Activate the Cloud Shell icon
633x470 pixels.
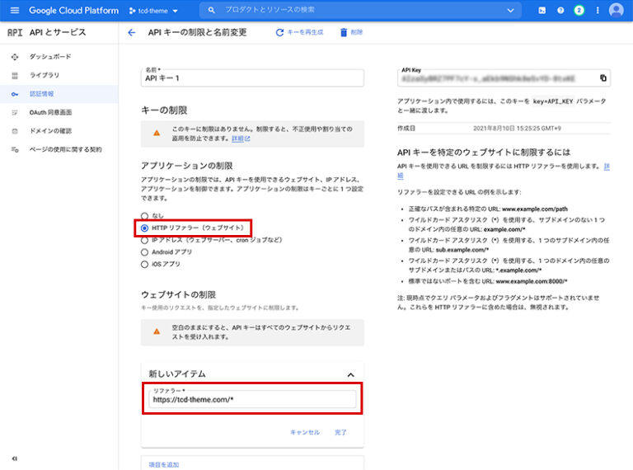pyautogui.click(x=542, y=11)
